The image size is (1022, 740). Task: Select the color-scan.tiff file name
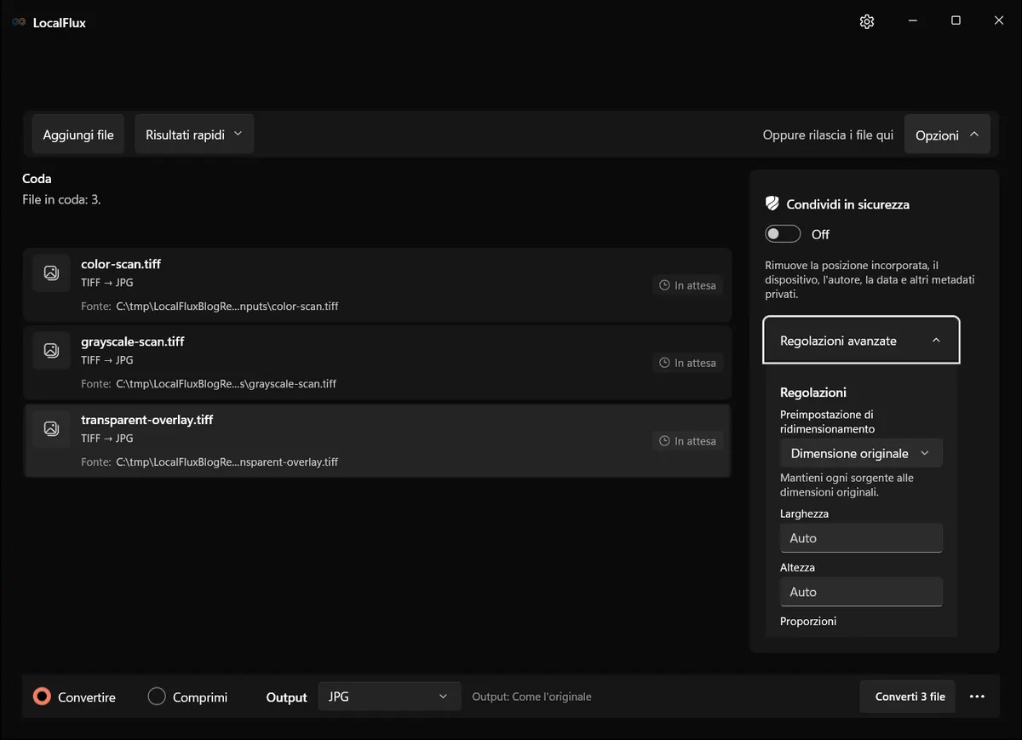pos(121,264)
